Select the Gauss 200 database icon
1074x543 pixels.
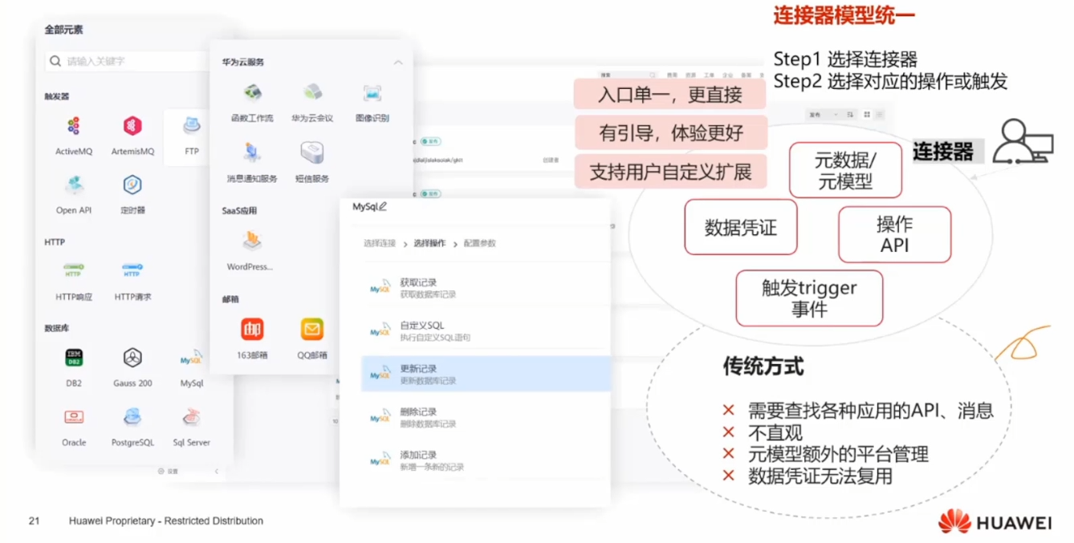click(132, 358)
